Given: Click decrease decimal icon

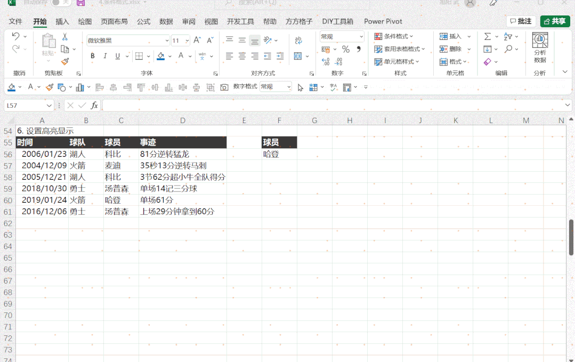Looking at the screenshot, I should coord(339,62).
